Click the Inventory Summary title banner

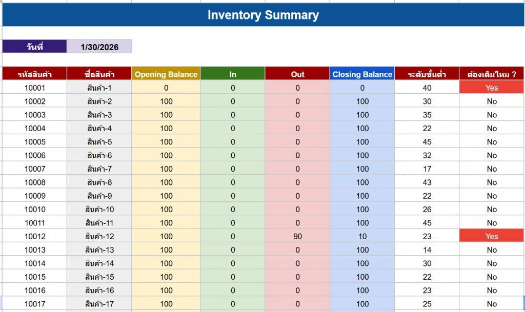tap(263, 15)
